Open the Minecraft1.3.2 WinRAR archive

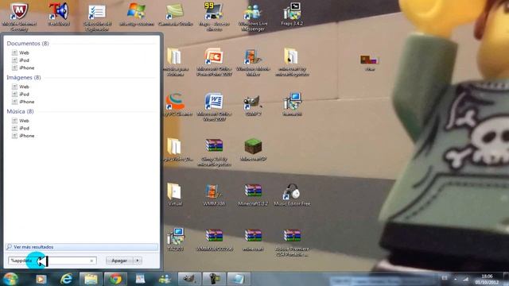(x=253, y=195)
